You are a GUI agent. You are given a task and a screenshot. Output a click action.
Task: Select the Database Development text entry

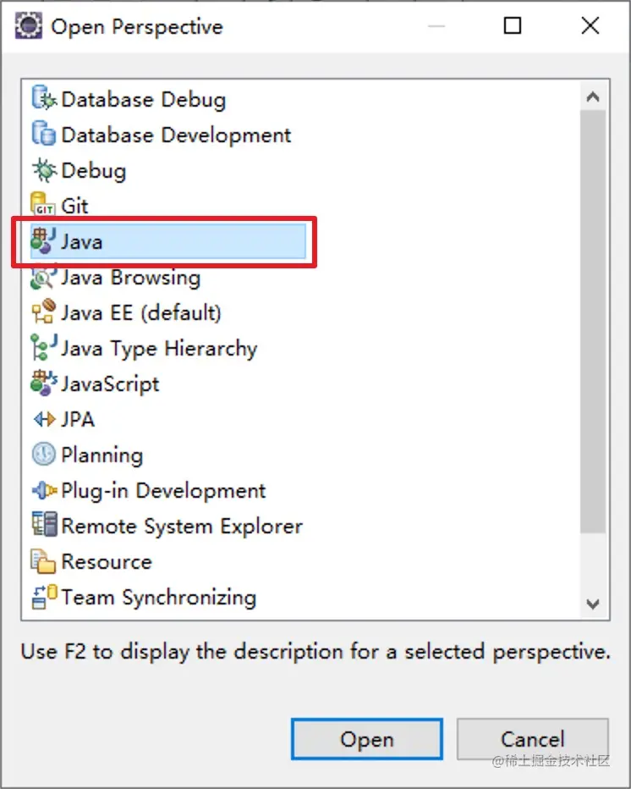tap(176, 135)
